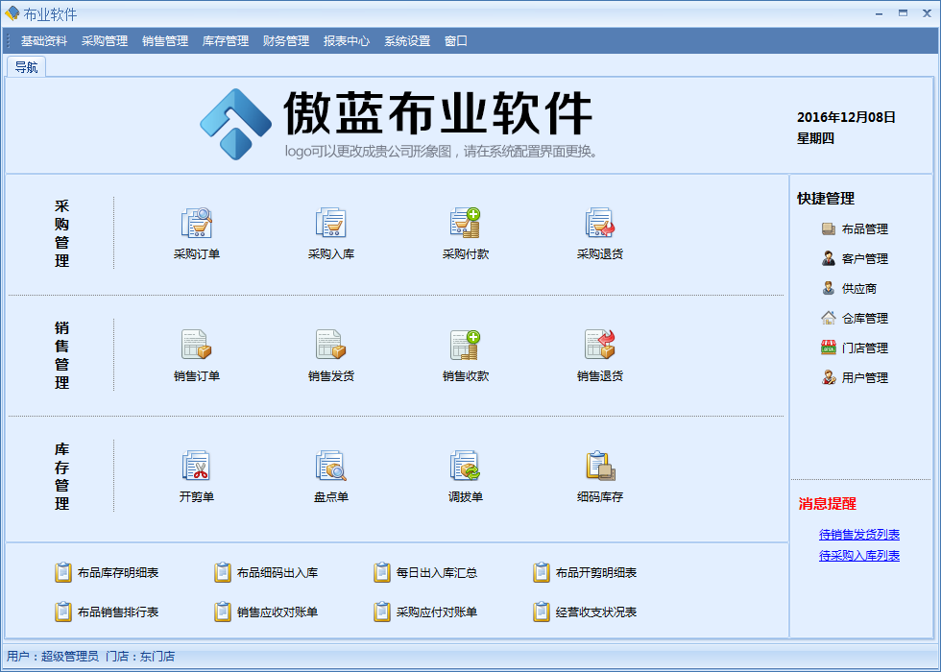
Task: Open the 采购订单 purchase order icon
Action: click(197, 224)
